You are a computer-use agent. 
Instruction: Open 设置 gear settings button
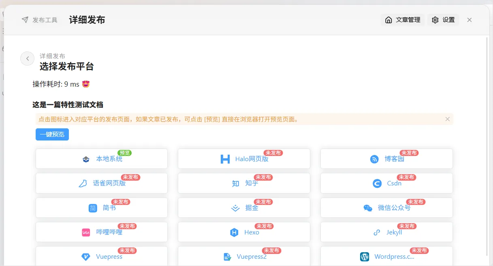click(443, 20)
